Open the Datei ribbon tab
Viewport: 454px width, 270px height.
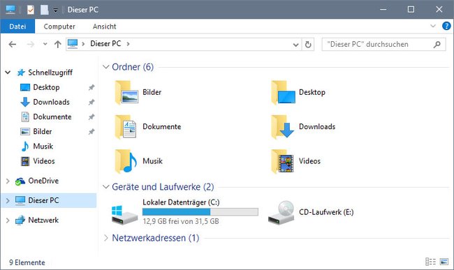tap(17, 27)
